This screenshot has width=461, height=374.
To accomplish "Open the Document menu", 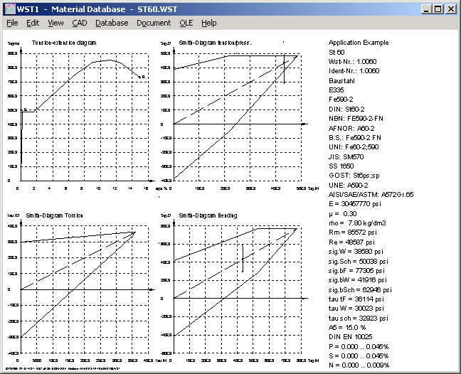I will [154, 23].
